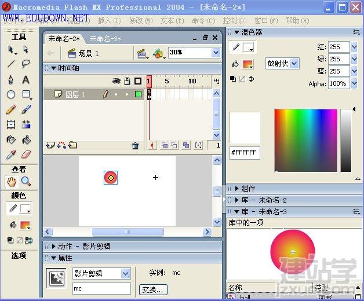Open the 放射状 fill style dropdown
This screenshot has width=364, height=301.
coord(294,63)
